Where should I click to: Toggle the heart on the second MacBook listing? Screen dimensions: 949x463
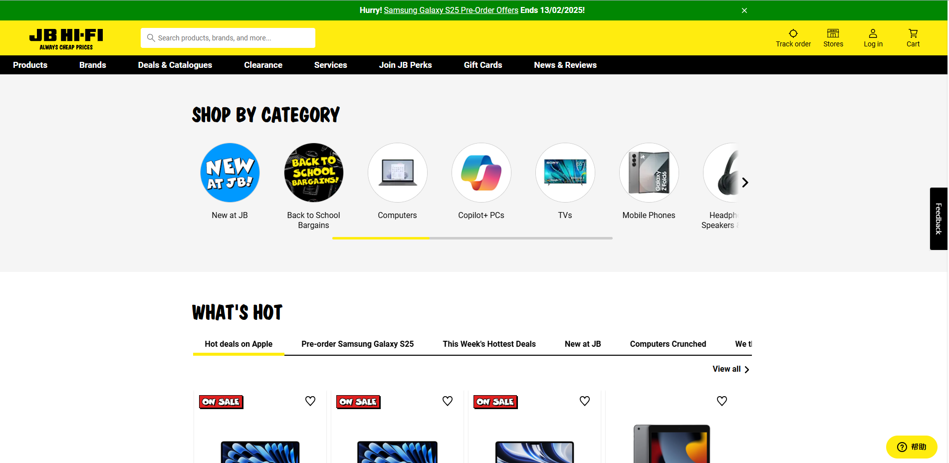coord(447,401)
